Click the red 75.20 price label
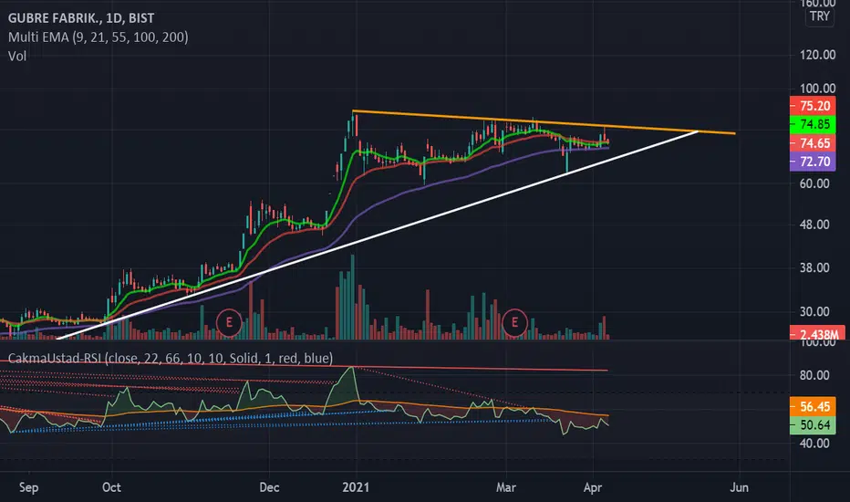Viewport: 850px width, 502px height. tap(812, 106)
